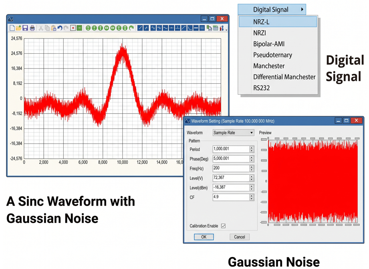The image size is (369, 269).
Task: Click the CF spinner arrows
Action: click(x=252, y=197)
